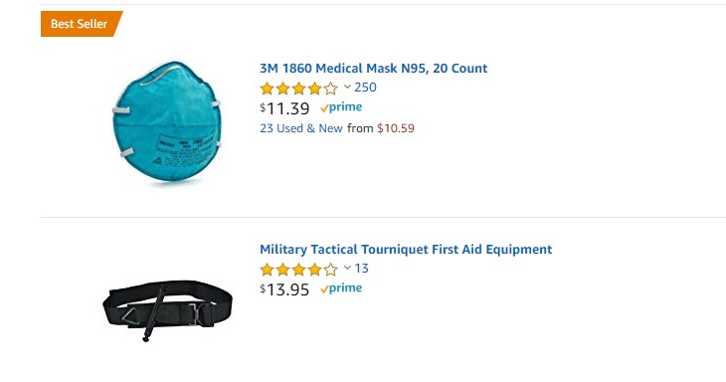
Task: Click the prime logo beside the $11.39 price
Action: [341, 107]
